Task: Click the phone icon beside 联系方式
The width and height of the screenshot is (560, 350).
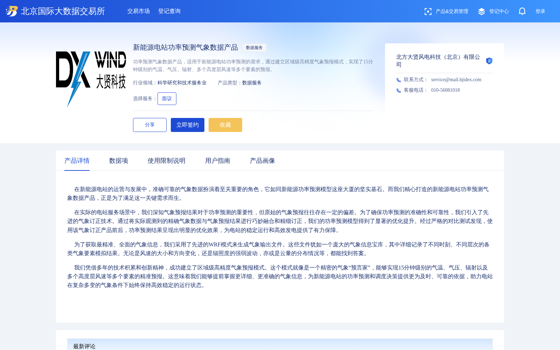Action: coord(398,80)
